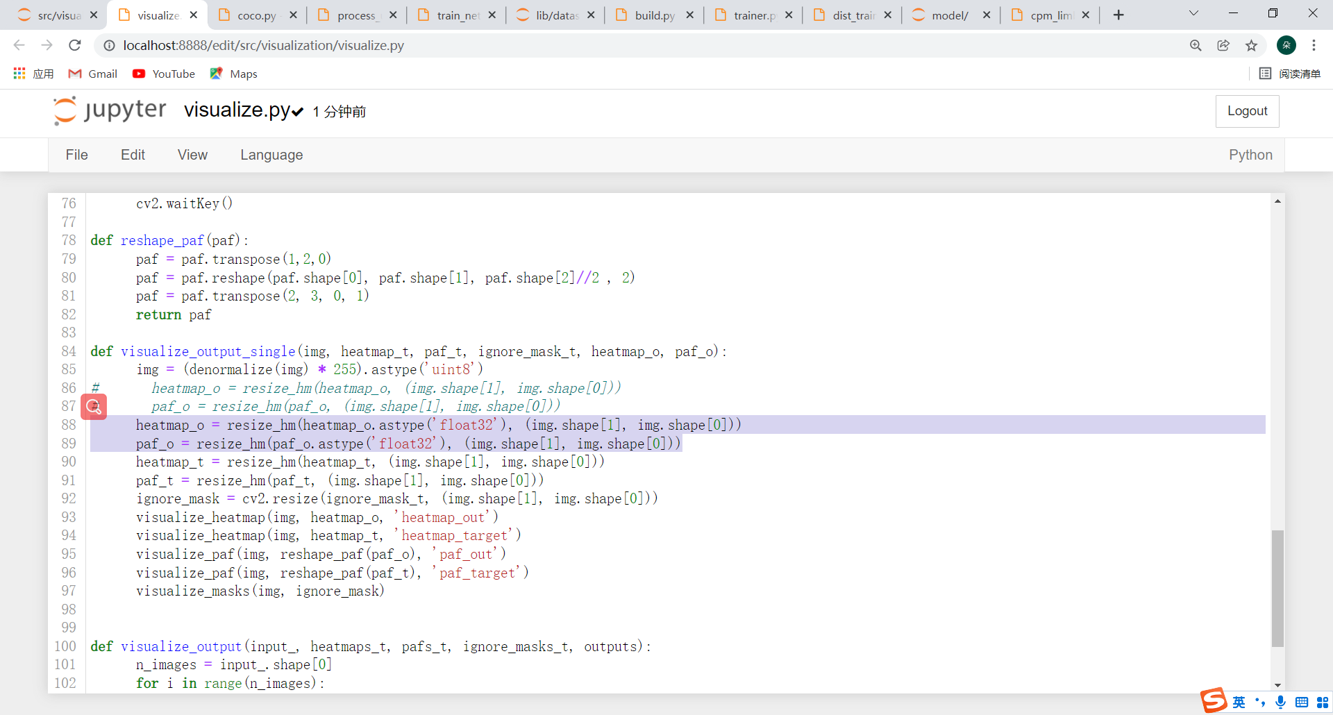
Task: Click the Sogou toolbox grid icon
Action: click(x=1323, y=703)
